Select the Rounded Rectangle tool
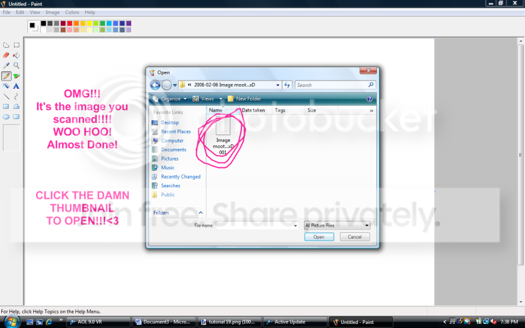 pos(16,117)
